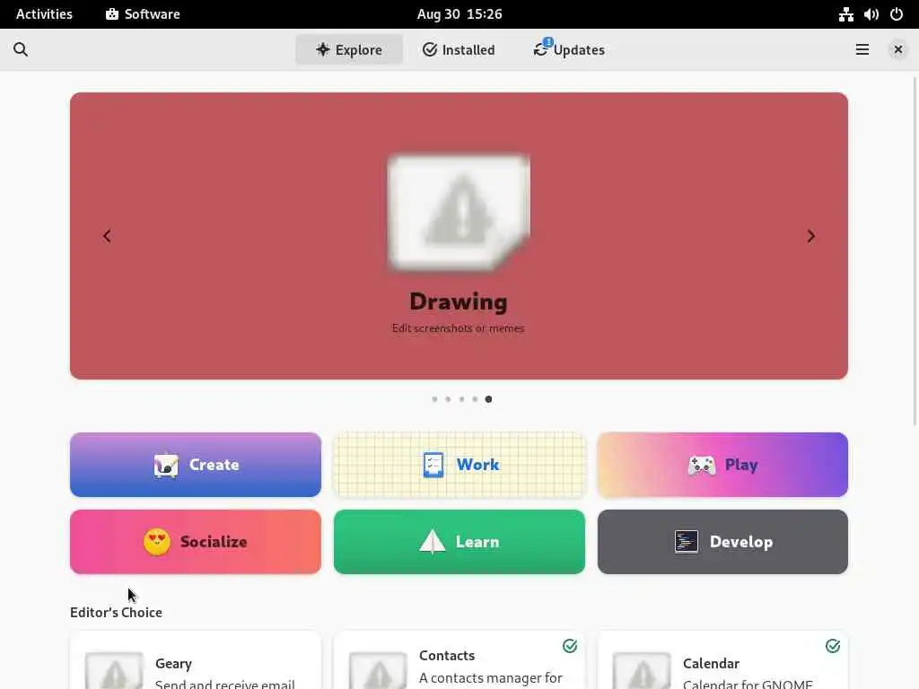The width and height of the screenshot is (919, 689).
Task: Select the second carousel page dot
Action: pos(448,399)
